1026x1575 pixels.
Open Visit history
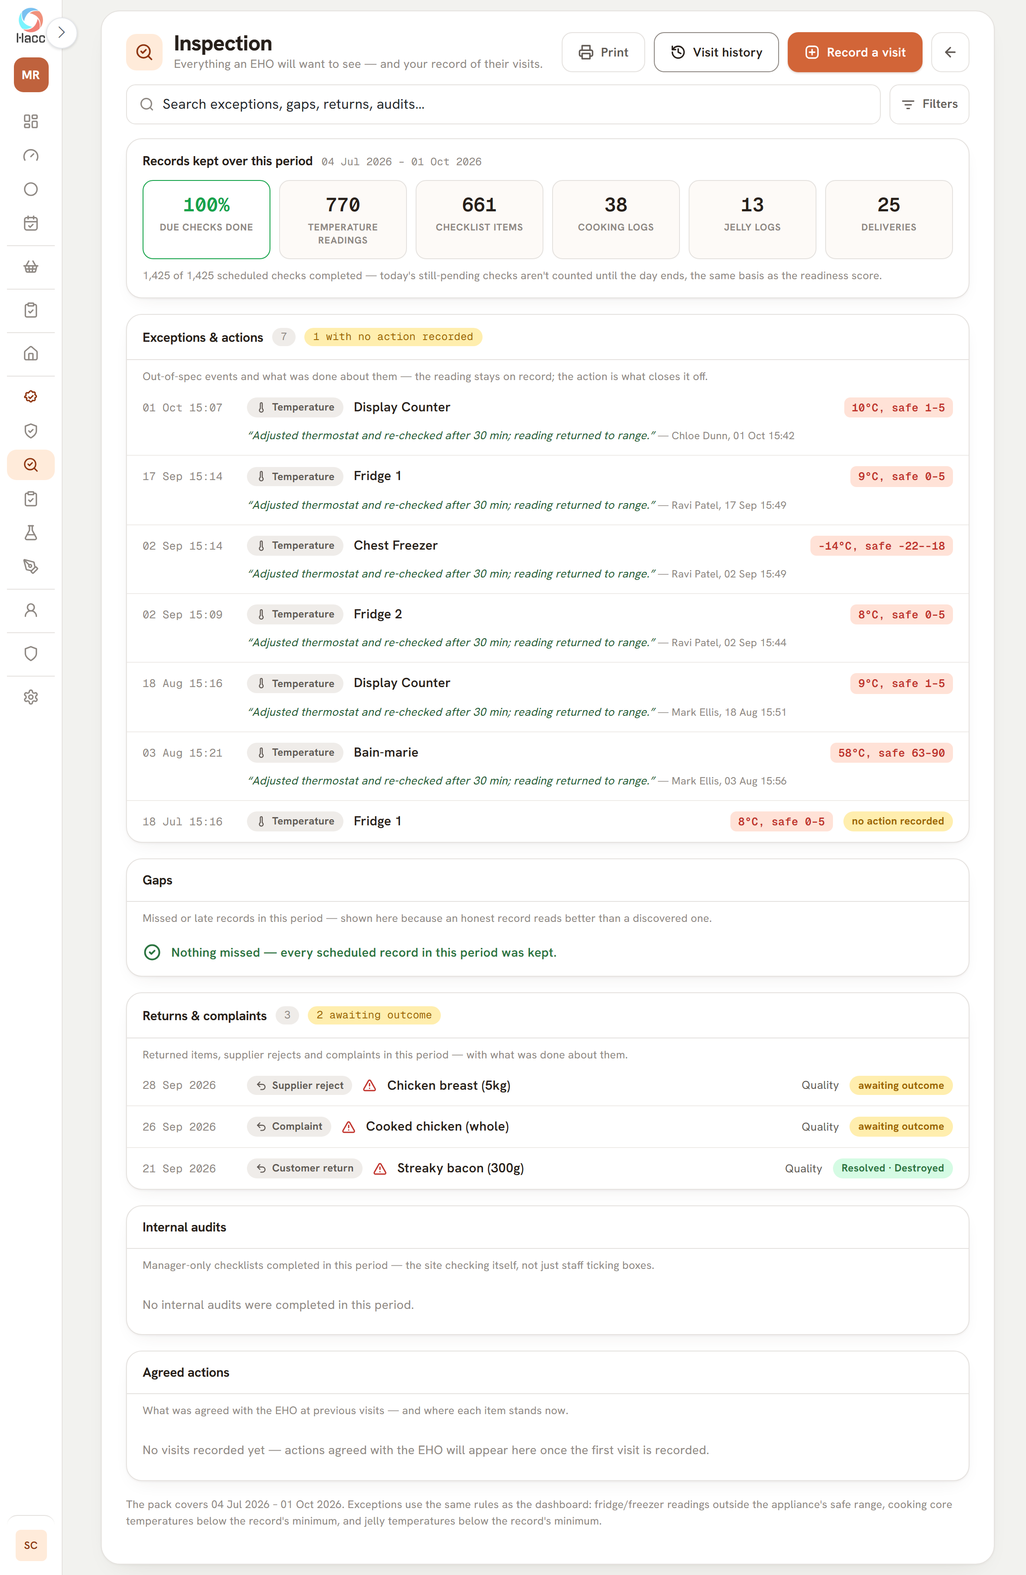[716, 52]
